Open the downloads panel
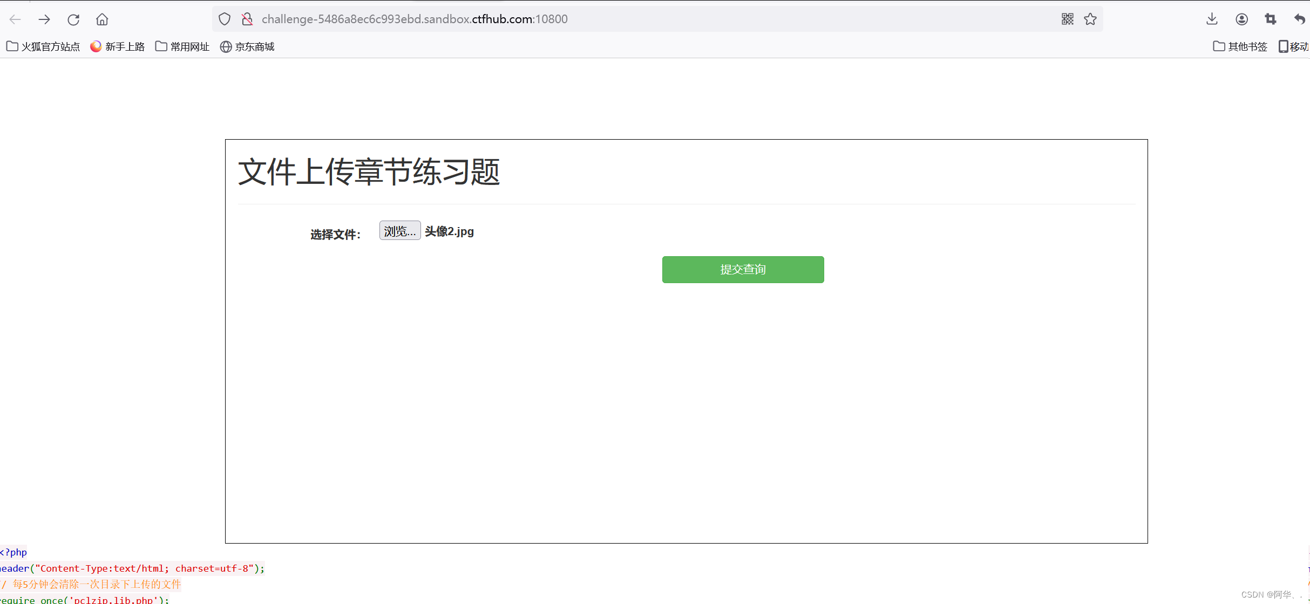1310x604 pixels. [x=1212, y=19]
